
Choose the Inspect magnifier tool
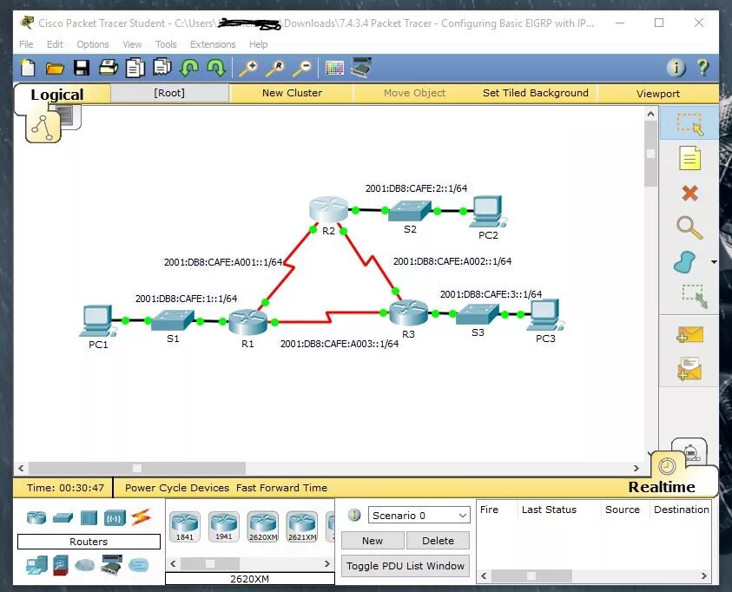pos(689,228)
